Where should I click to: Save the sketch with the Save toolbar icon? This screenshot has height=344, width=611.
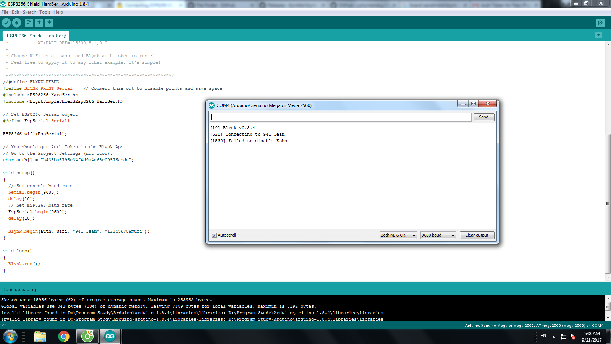49,23
